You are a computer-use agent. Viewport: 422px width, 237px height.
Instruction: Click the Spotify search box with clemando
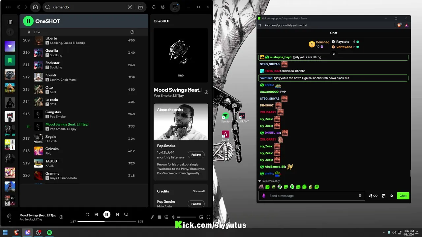[x=89, y=7]
